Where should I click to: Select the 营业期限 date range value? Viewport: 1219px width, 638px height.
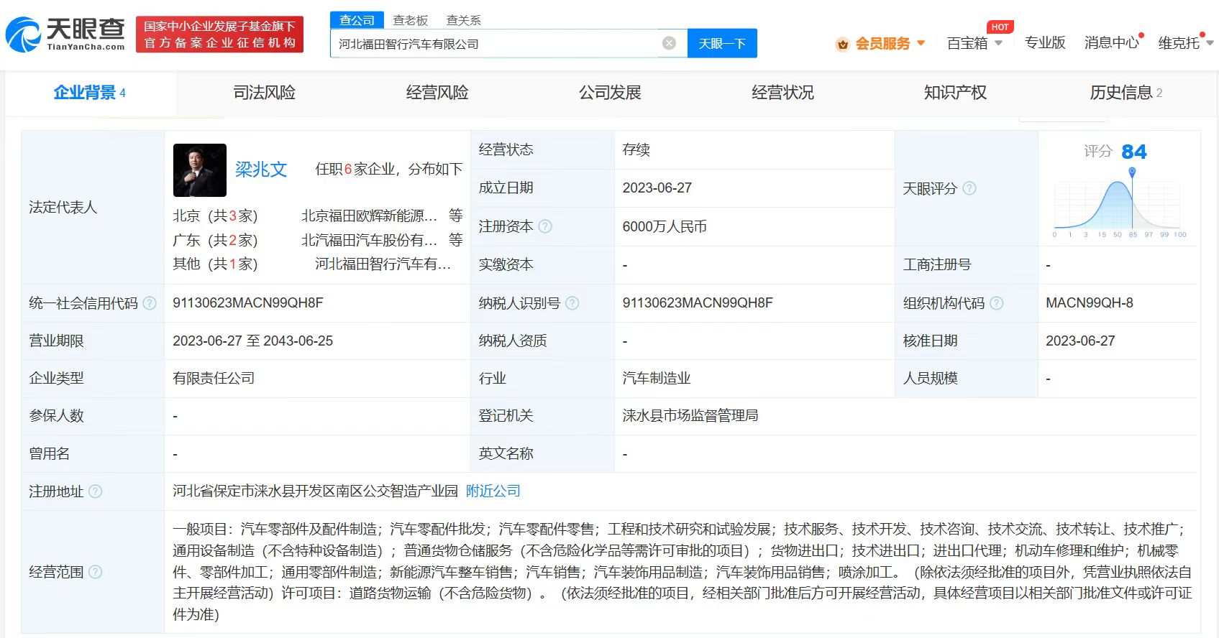(x=253, y=341)
